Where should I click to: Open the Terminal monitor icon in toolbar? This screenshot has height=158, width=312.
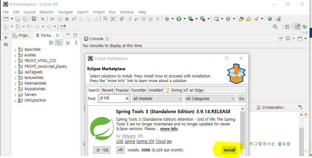[x=34, y=19]
